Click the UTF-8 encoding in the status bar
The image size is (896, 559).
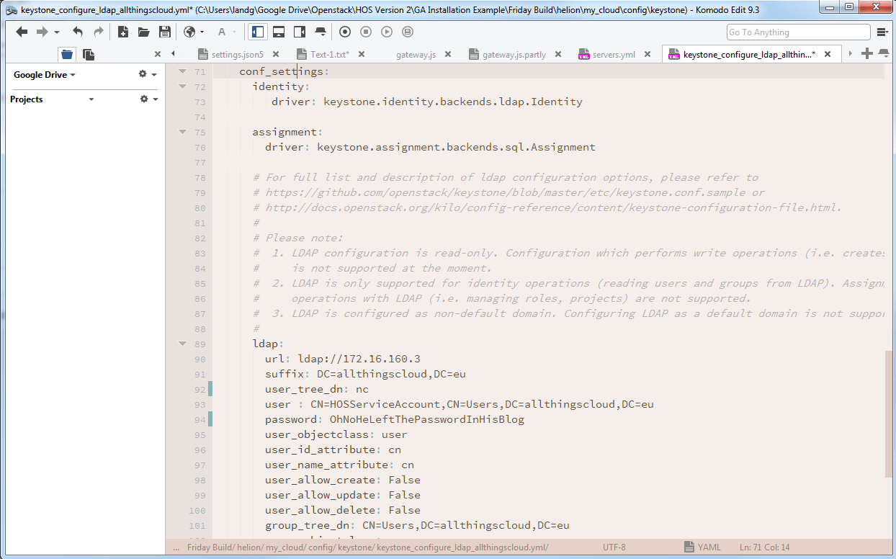614,547
